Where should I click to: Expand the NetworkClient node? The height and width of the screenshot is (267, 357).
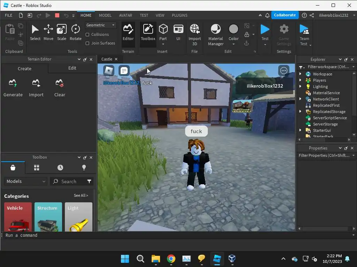click(300, 99)
